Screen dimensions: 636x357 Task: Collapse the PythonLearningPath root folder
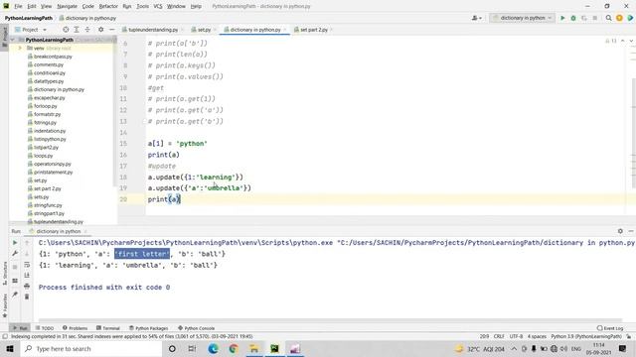coord(13,40)
